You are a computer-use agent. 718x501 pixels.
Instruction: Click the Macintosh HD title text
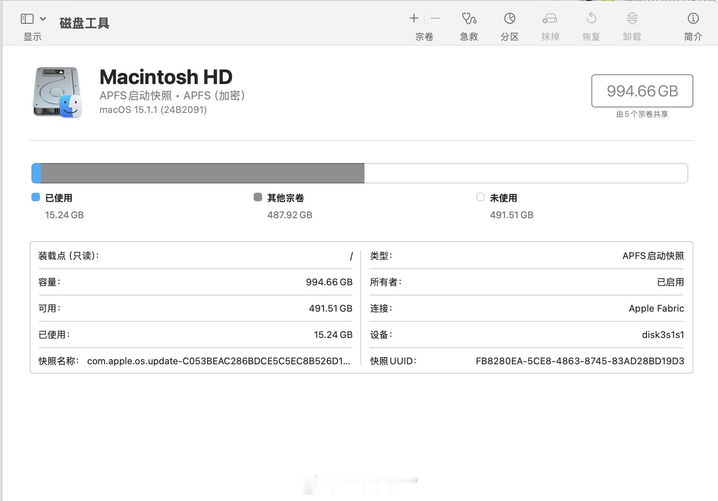(x=166, y=77)
